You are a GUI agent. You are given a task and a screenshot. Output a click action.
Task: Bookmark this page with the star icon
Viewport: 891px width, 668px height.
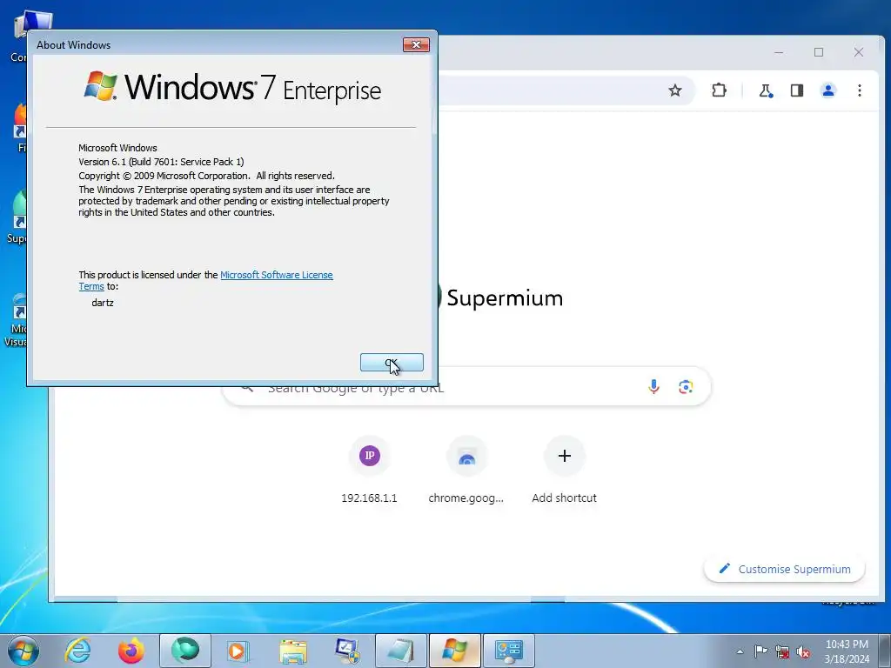pyautogui.click(x=674, y=90)
